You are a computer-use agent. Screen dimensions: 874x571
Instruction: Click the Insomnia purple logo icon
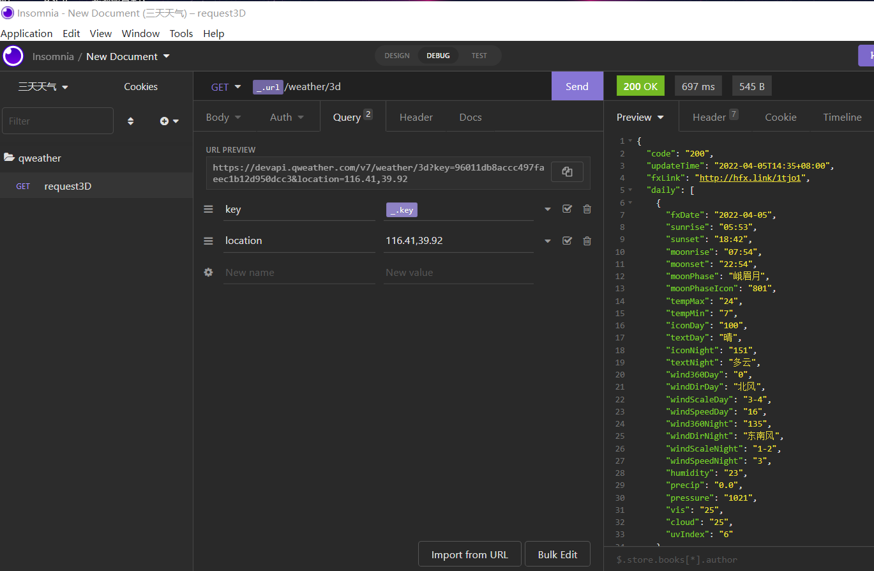(x=13, y=56)
